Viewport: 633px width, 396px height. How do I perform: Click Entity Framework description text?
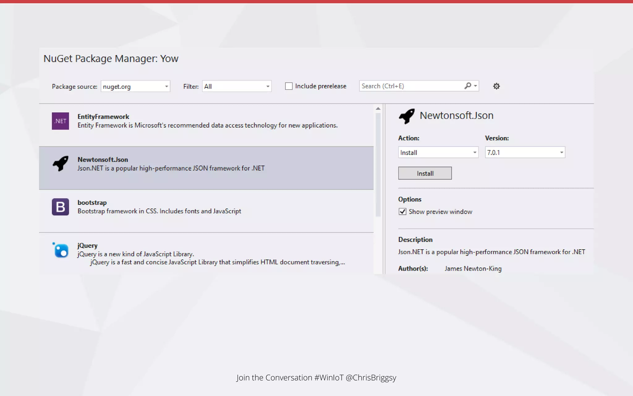pyautogui.click(x=207, y=125)
